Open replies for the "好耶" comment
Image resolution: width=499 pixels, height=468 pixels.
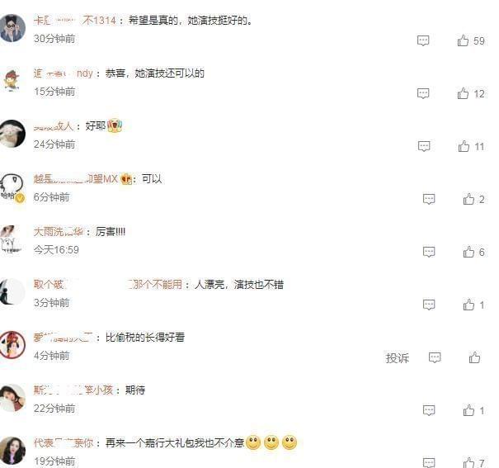tap(424, 146)
